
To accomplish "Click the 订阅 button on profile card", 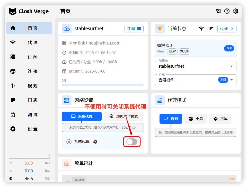I will pos(134,29).
